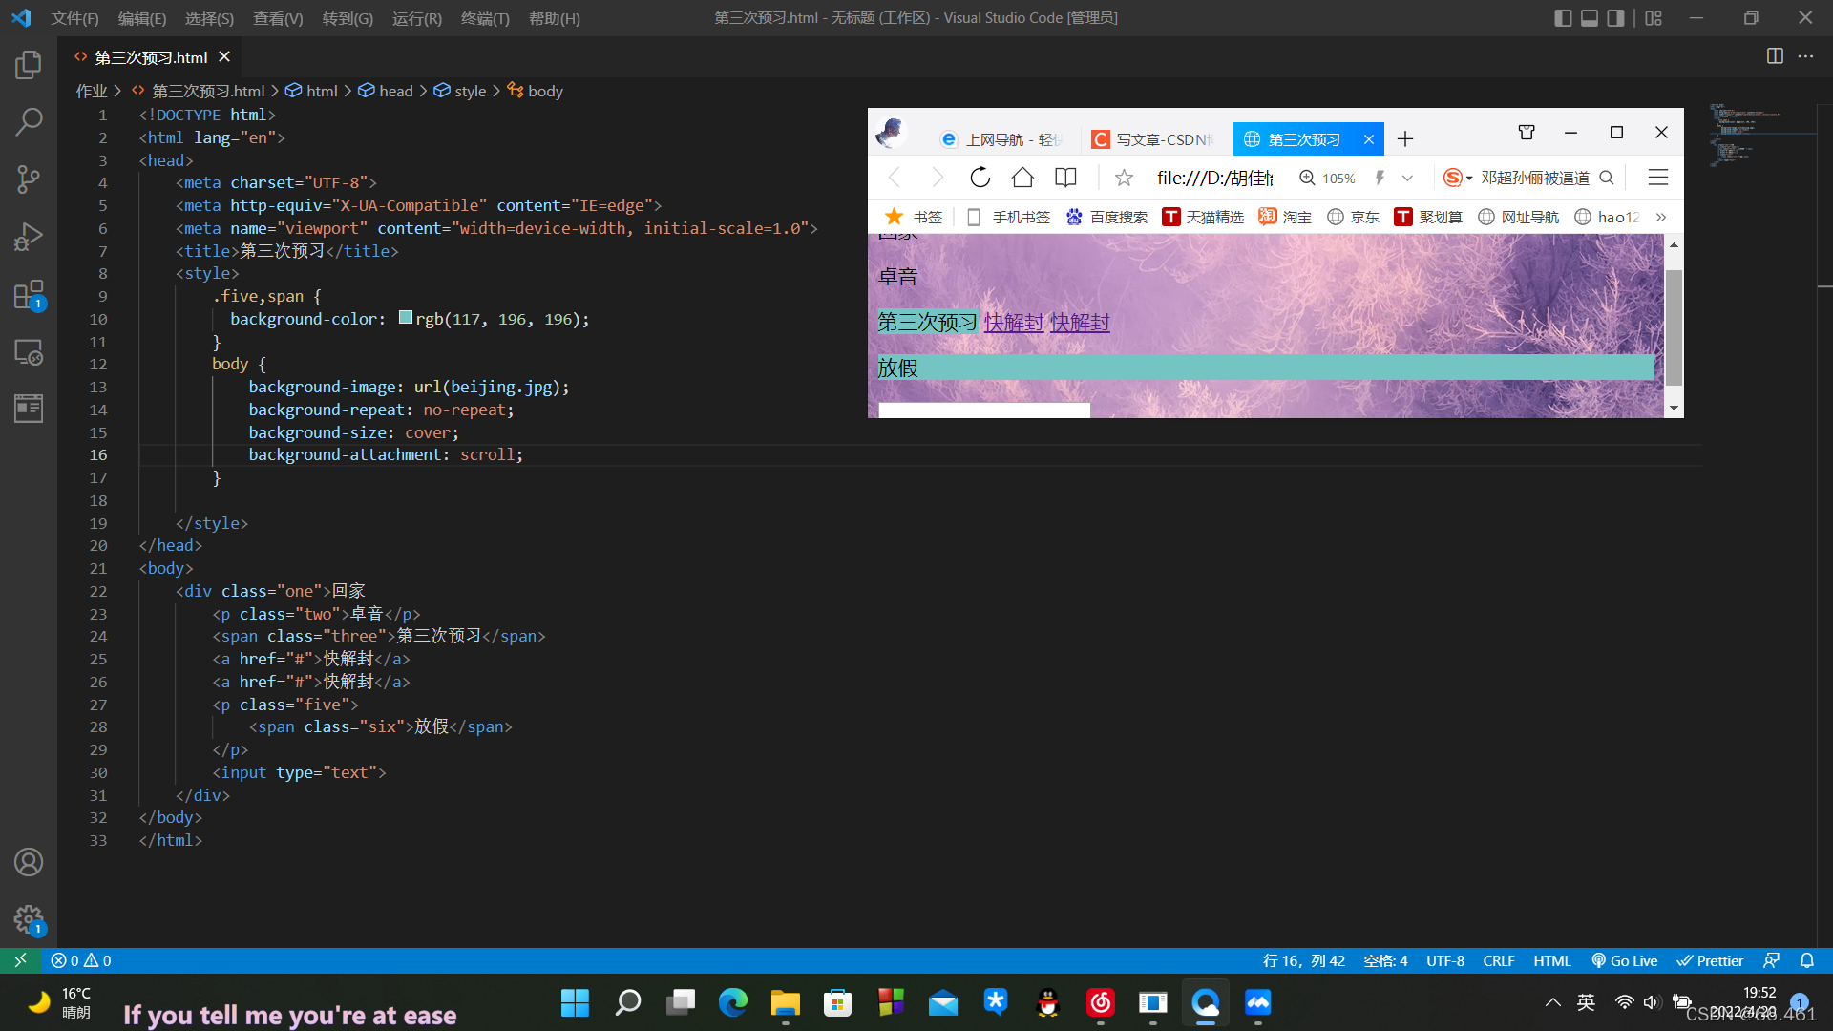Select the html breadcrumb item
Viewport: 1833px width, 1031px height.
pos(311,91)
